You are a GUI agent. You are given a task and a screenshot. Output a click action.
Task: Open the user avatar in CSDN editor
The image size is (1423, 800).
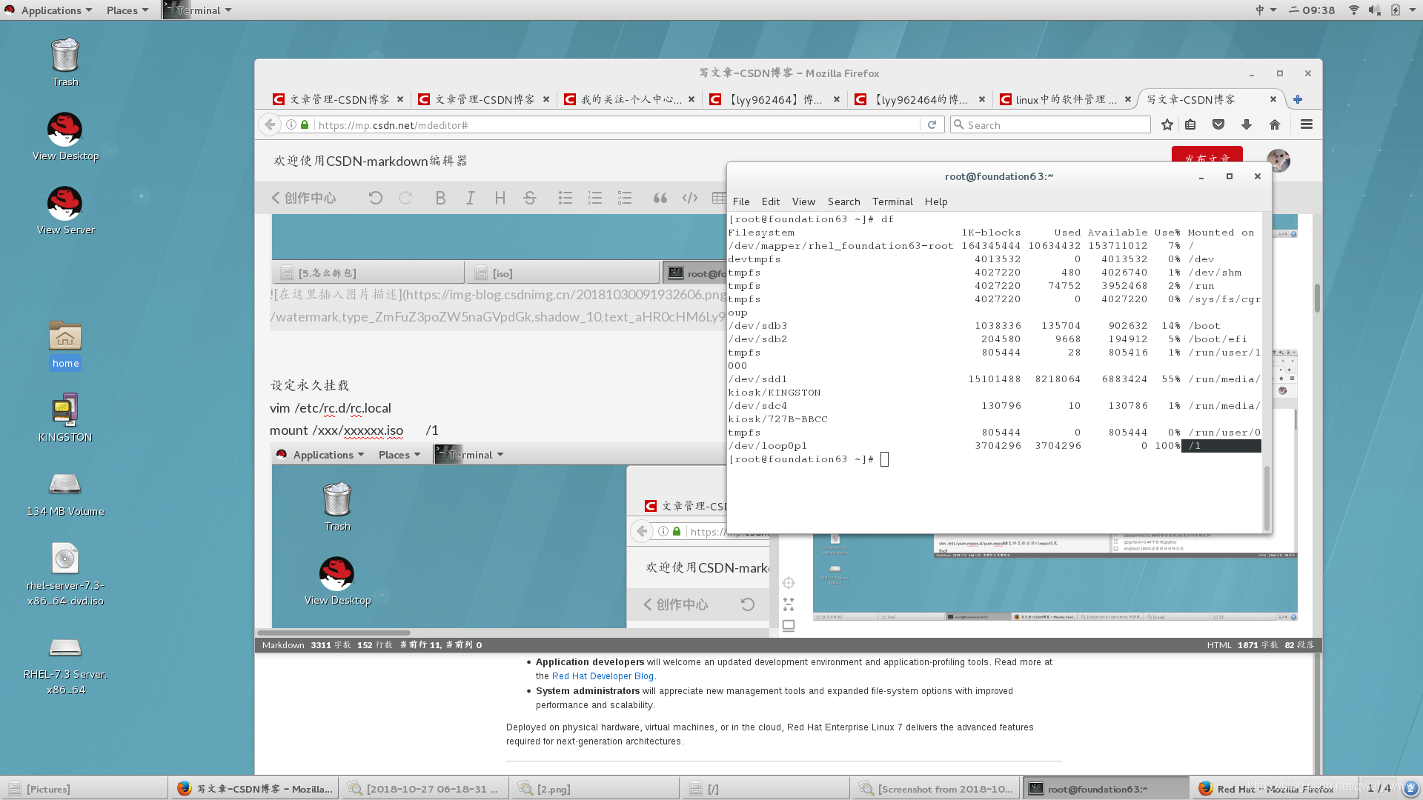pyautogui.click(x=1278, y=160)
